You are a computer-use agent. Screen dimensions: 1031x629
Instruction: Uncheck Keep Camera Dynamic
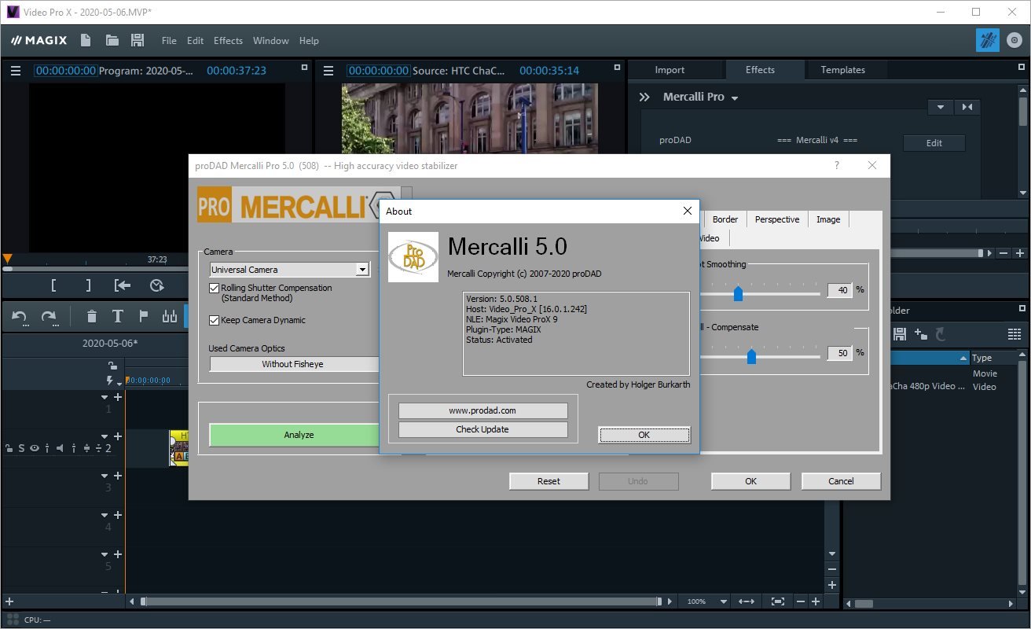click(x=214, y=320)
